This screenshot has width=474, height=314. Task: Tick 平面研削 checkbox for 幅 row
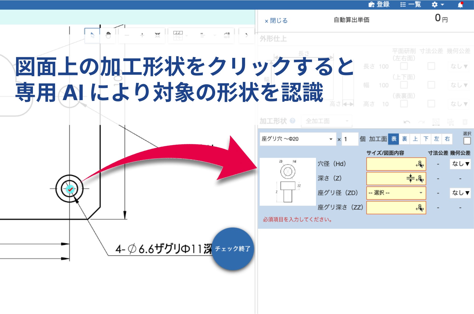[x=404, y=85]
